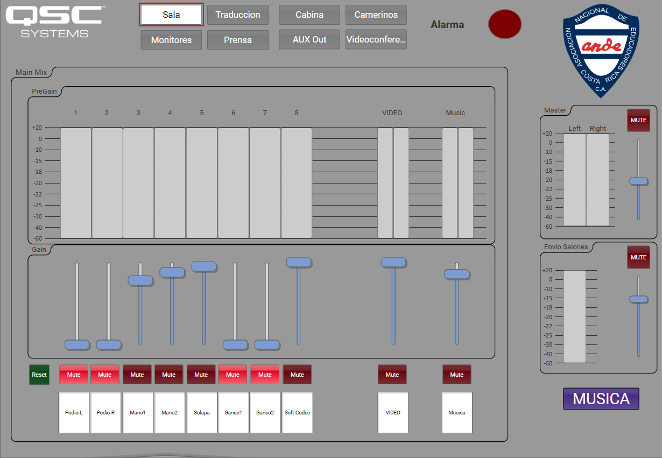662x458 pixels.
Task: Click the Envio Salones fader knob
Action: click(639, 299)
